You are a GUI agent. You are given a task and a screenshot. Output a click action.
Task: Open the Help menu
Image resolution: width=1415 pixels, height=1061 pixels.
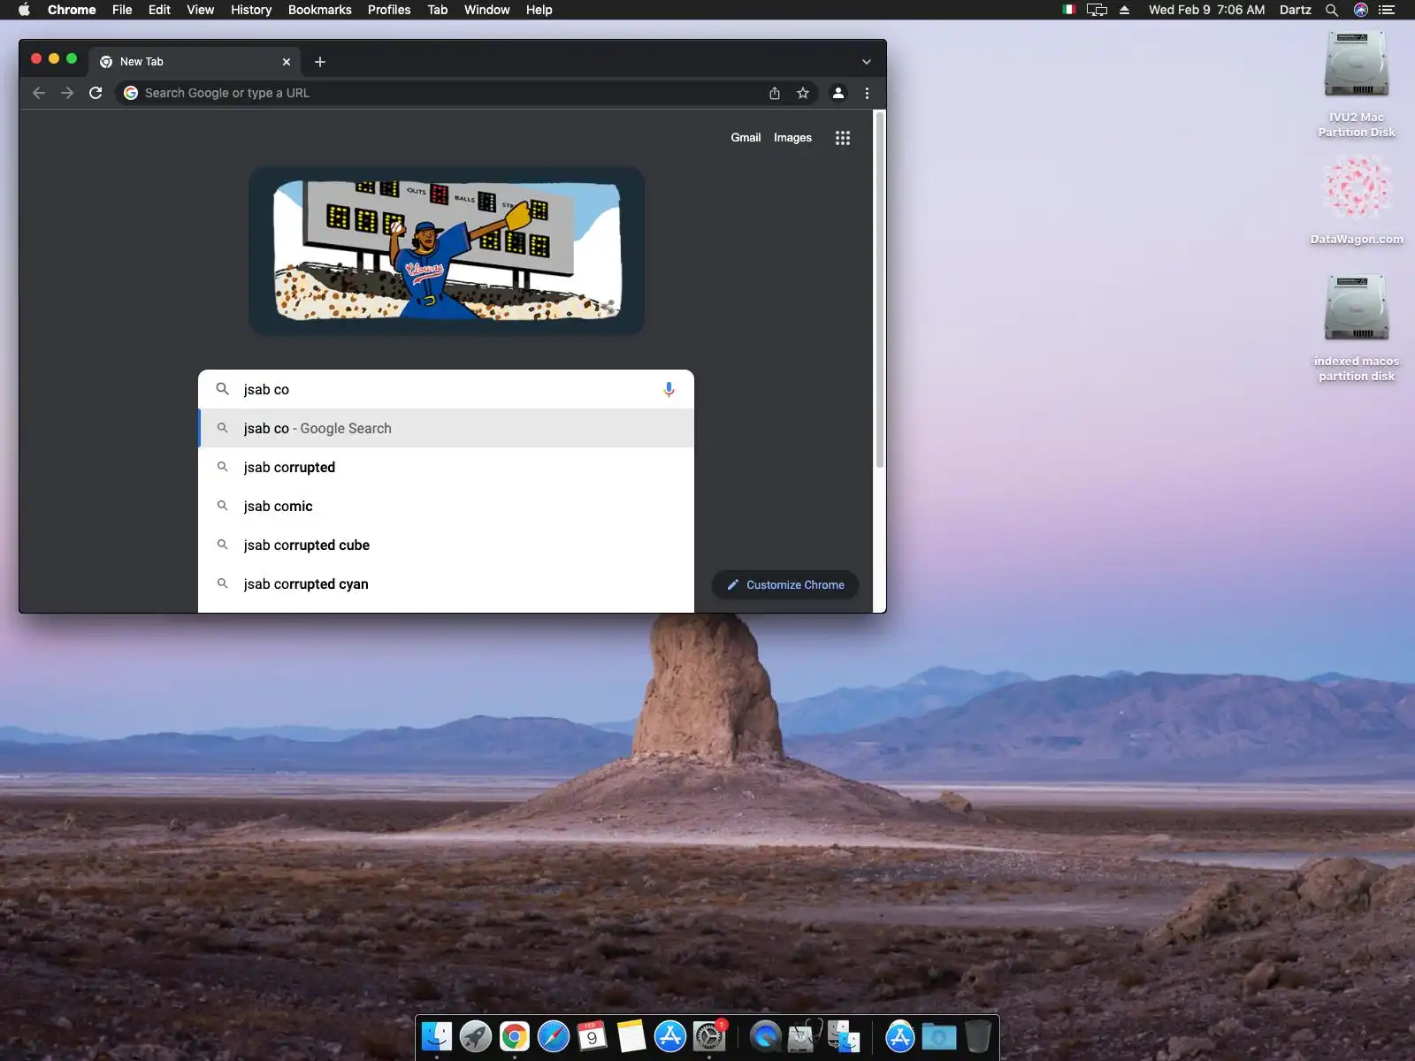point(539,10)
